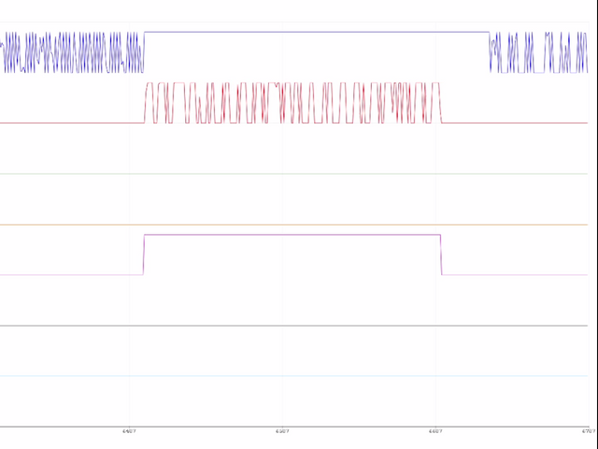
Task: Click the third time-axis tick label
Action: (x=435, y=432)
